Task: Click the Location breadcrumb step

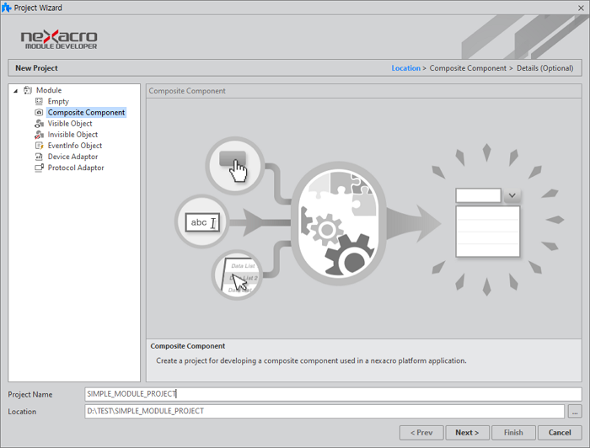Action: tap(405, 68)
